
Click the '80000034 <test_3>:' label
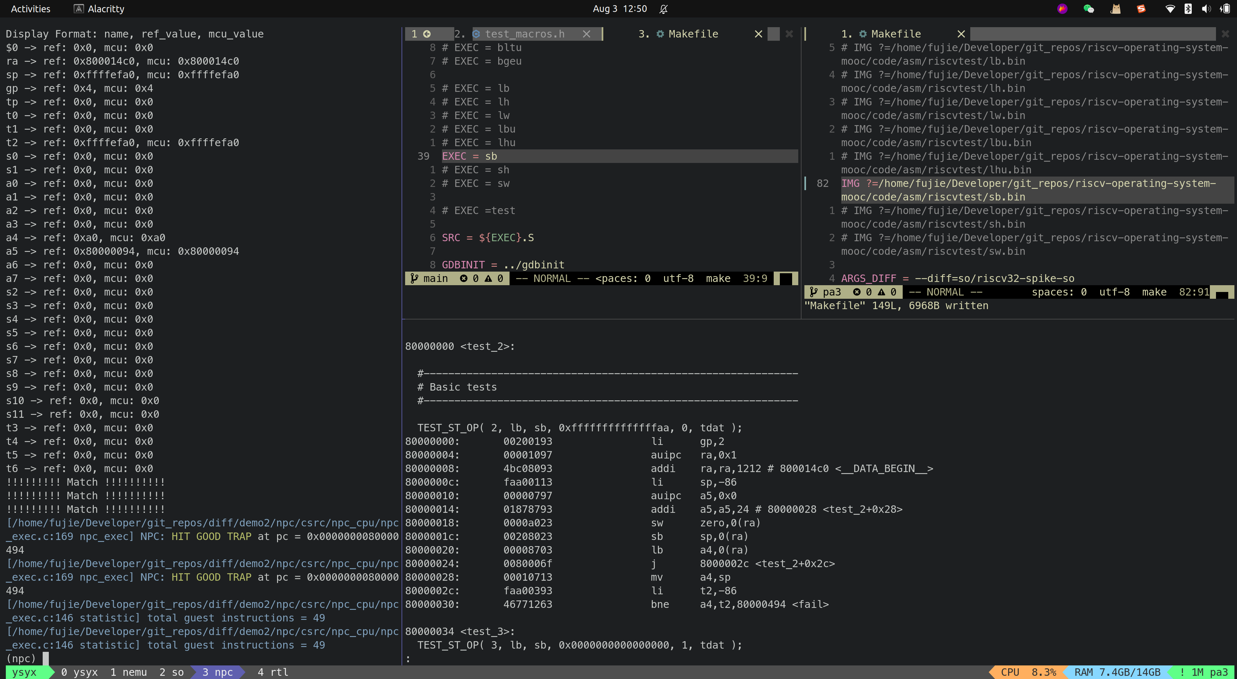[460, 632]
